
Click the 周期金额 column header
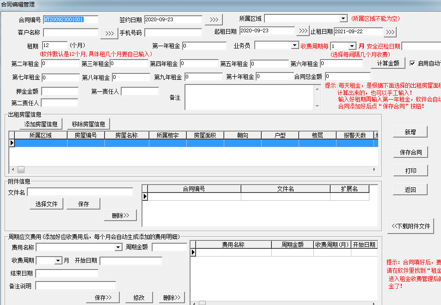(293, 245)
